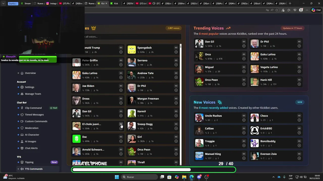
Task: Add the Girl voice
Action: pyautogui.click(x=176, y=141)
